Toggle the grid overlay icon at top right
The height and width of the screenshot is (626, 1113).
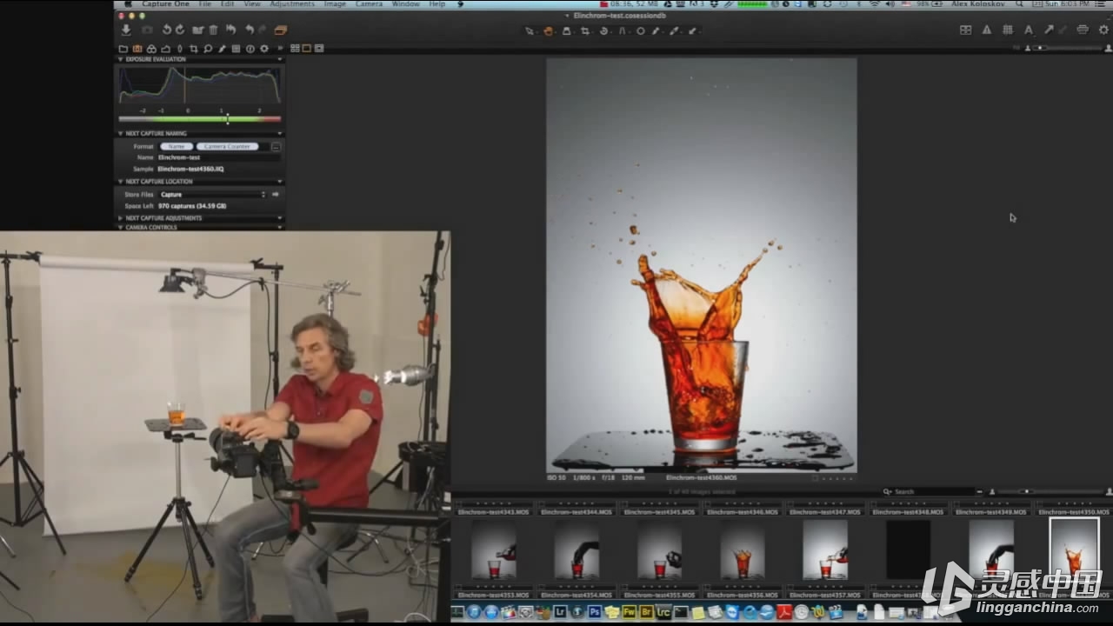click(x=1008, y=30)
